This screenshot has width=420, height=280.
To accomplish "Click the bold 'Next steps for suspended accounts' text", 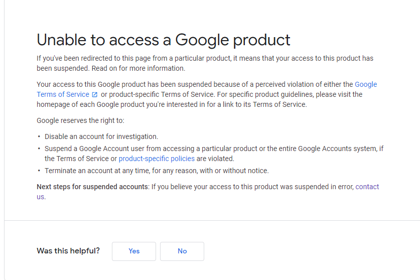I will coord(92,187).
